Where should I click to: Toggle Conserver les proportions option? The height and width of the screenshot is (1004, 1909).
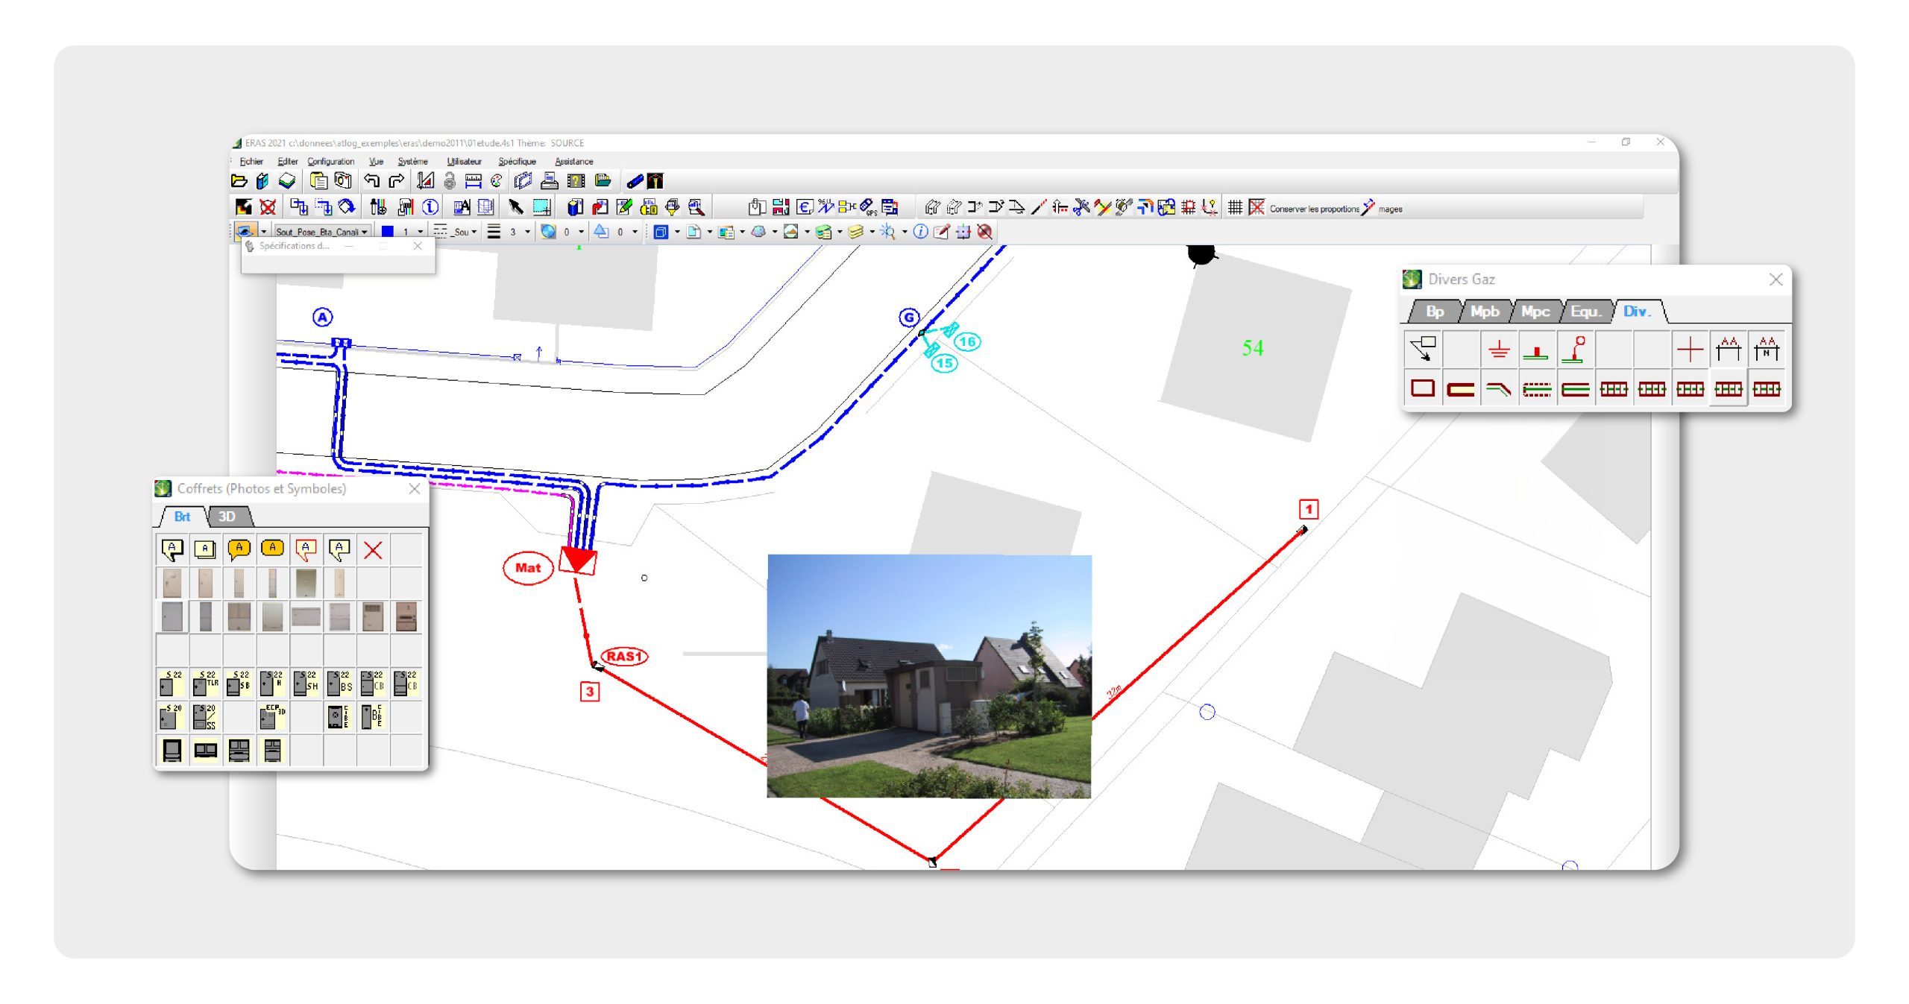click(x=1314, y=209)
